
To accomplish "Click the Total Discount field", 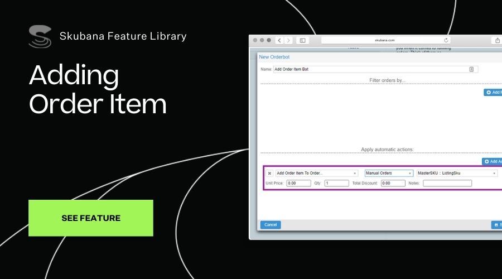I will tap(393, 183).
